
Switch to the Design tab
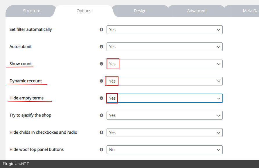pyautogui.click(x=140, y=11)
